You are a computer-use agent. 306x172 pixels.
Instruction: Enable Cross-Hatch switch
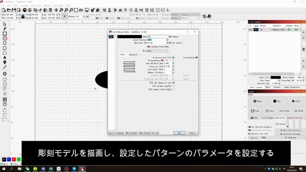pos(196,57)
